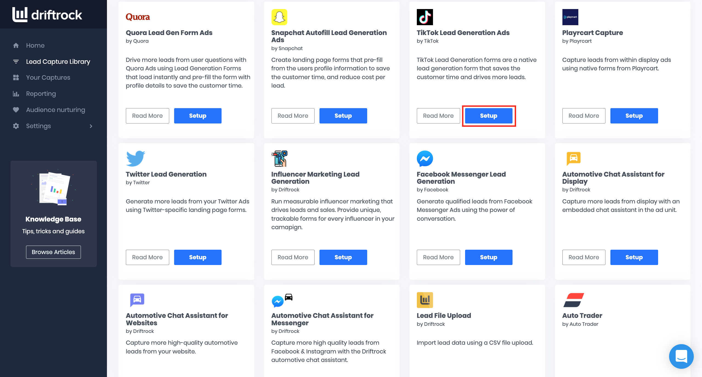Click Setup for Twitter Lead Generation
This screenshot has width=702, height=377.
click(x=197, y=257)
